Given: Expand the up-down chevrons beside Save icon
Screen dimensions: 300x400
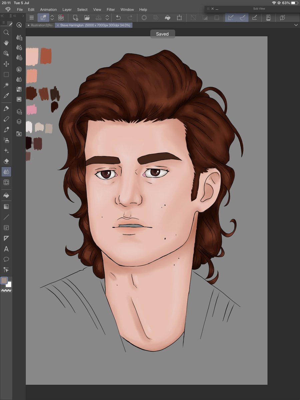Looking at the screenshot, I should tap(107, 18).
